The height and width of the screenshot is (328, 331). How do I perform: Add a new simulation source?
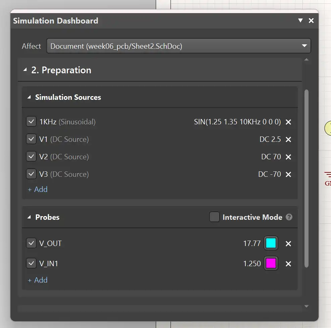(38, 189)
